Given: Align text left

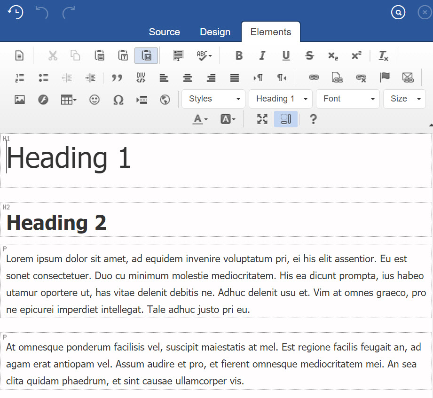Looking at the screenshot, I should click(164, 78).
